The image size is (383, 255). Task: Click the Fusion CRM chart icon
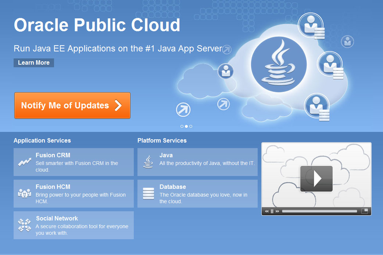[25, 162]
